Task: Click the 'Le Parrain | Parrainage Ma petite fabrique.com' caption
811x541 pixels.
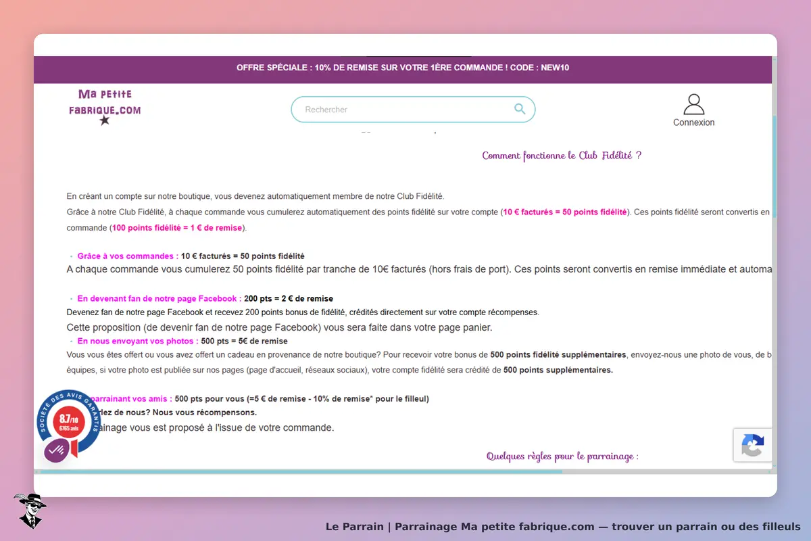Action: [x=563, y=526]
